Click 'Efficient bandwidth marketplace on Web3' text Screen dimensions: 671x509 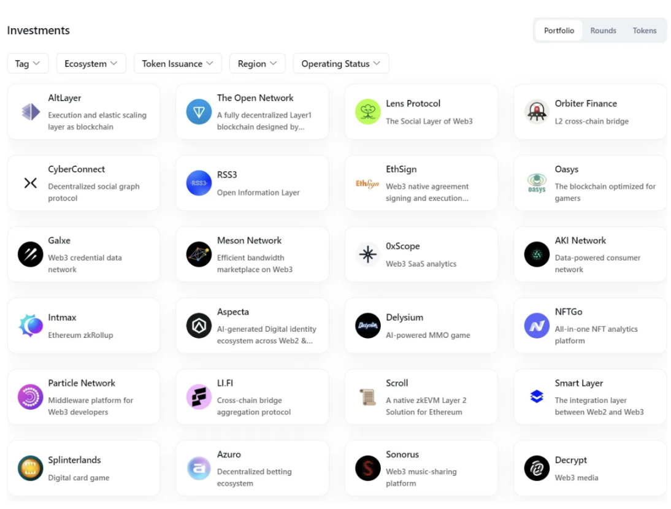pos(255,264)
